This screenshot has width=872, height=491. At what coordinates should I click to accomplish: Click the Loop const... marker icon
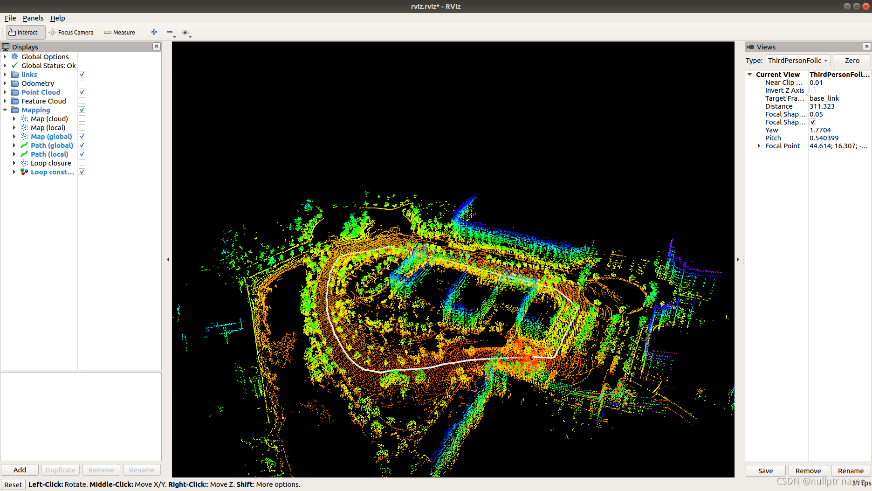[24, 172]
